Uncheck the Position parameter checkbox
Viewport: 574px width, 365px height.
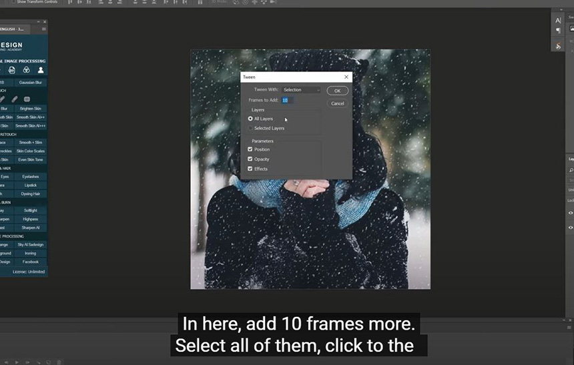coord(250,149)
